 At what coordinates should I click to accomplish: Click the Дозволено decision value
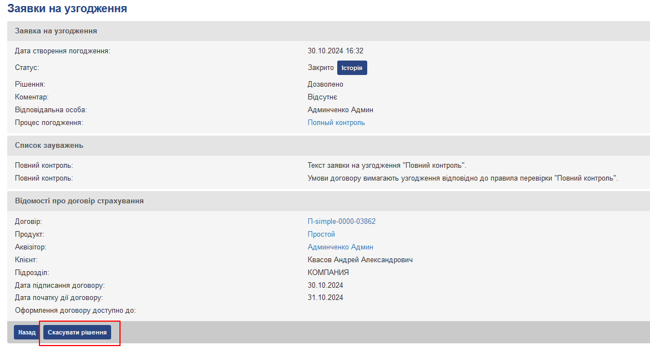[326, 84]
